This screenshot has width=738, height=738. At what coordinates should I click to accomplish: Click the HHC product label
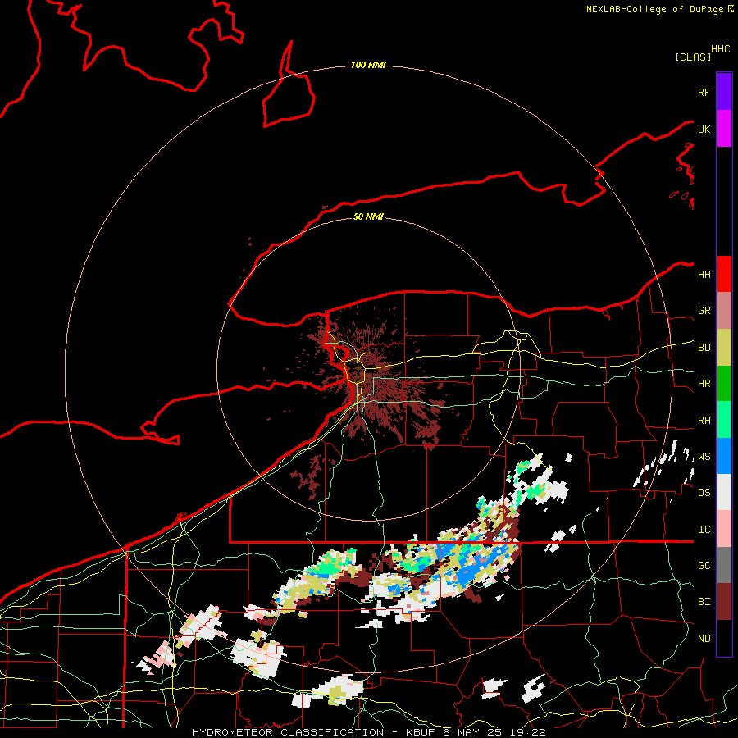tap(720, 49)
